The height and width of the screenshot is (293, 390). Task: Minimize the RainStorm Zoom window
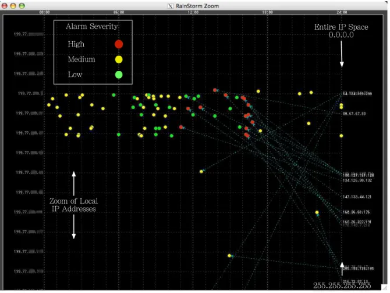click(x=13, y=6)
